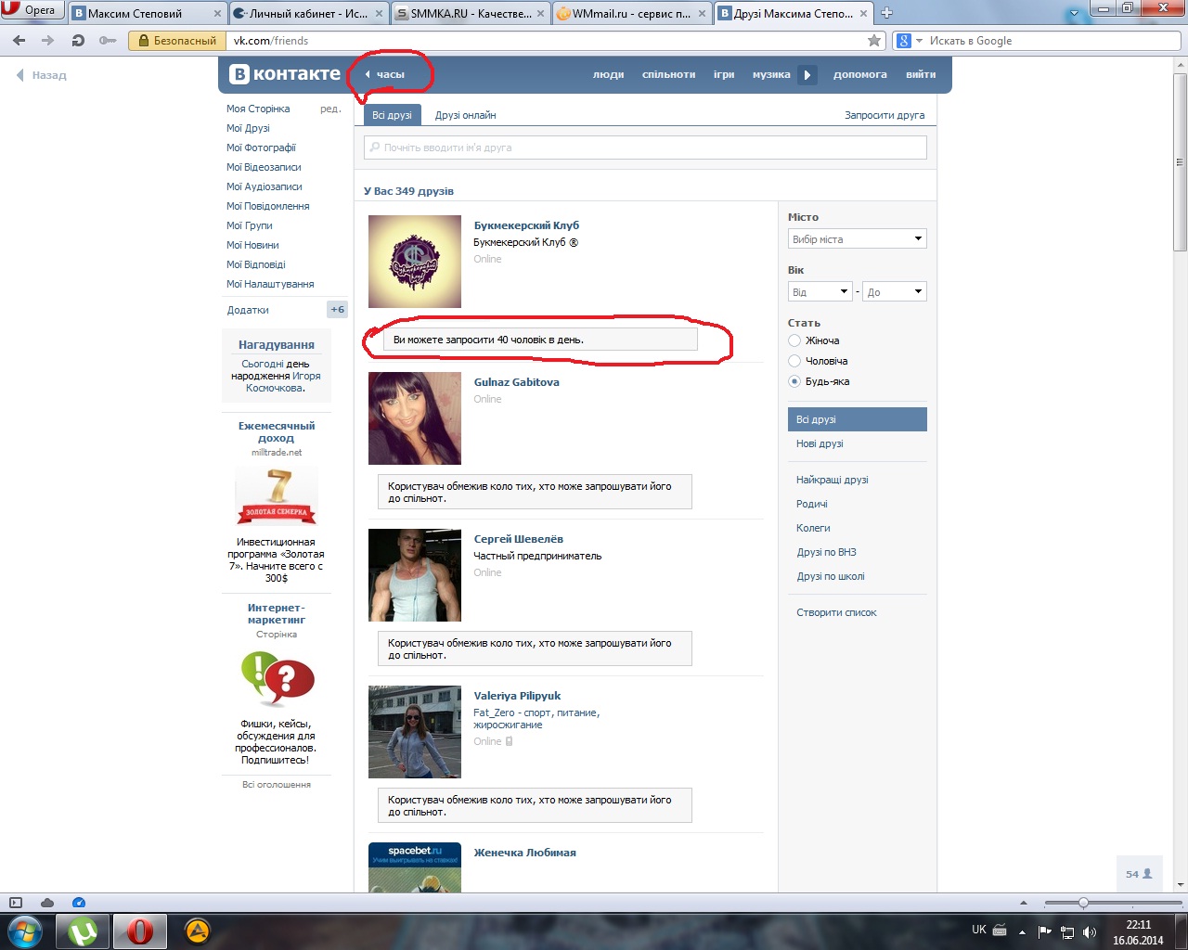Open Букмекерский Клуб avatar thumbnail
1188x950 pixels.
(x=415, y=262)
